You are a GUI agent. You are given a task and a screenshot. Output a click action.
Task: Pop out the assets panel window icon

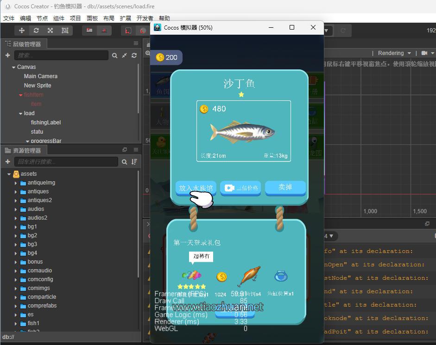125,149
